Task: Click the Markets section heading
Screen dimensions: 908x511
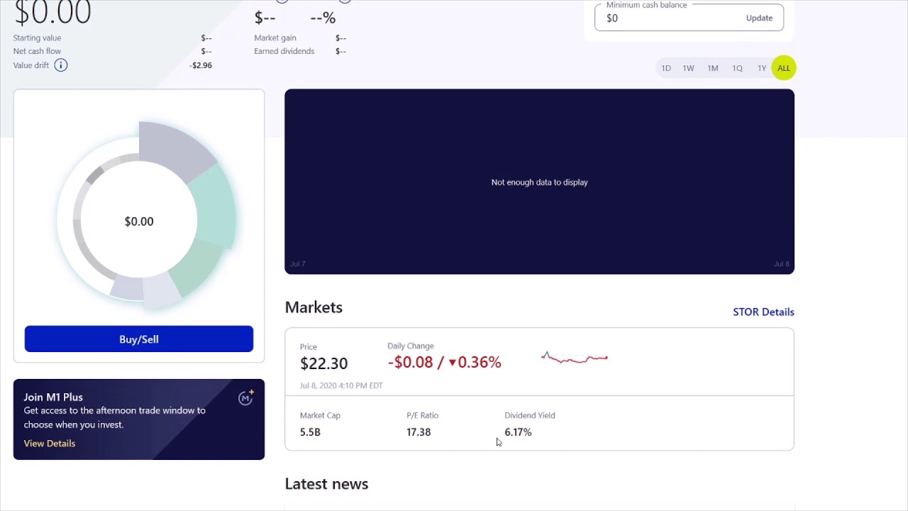Action: [x=314, y=307]
